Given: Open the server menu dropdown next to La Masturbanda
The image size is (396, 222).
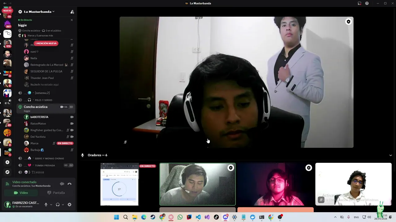Looking at the screenshot, I should pyautogui.click(x=54, y=12).
